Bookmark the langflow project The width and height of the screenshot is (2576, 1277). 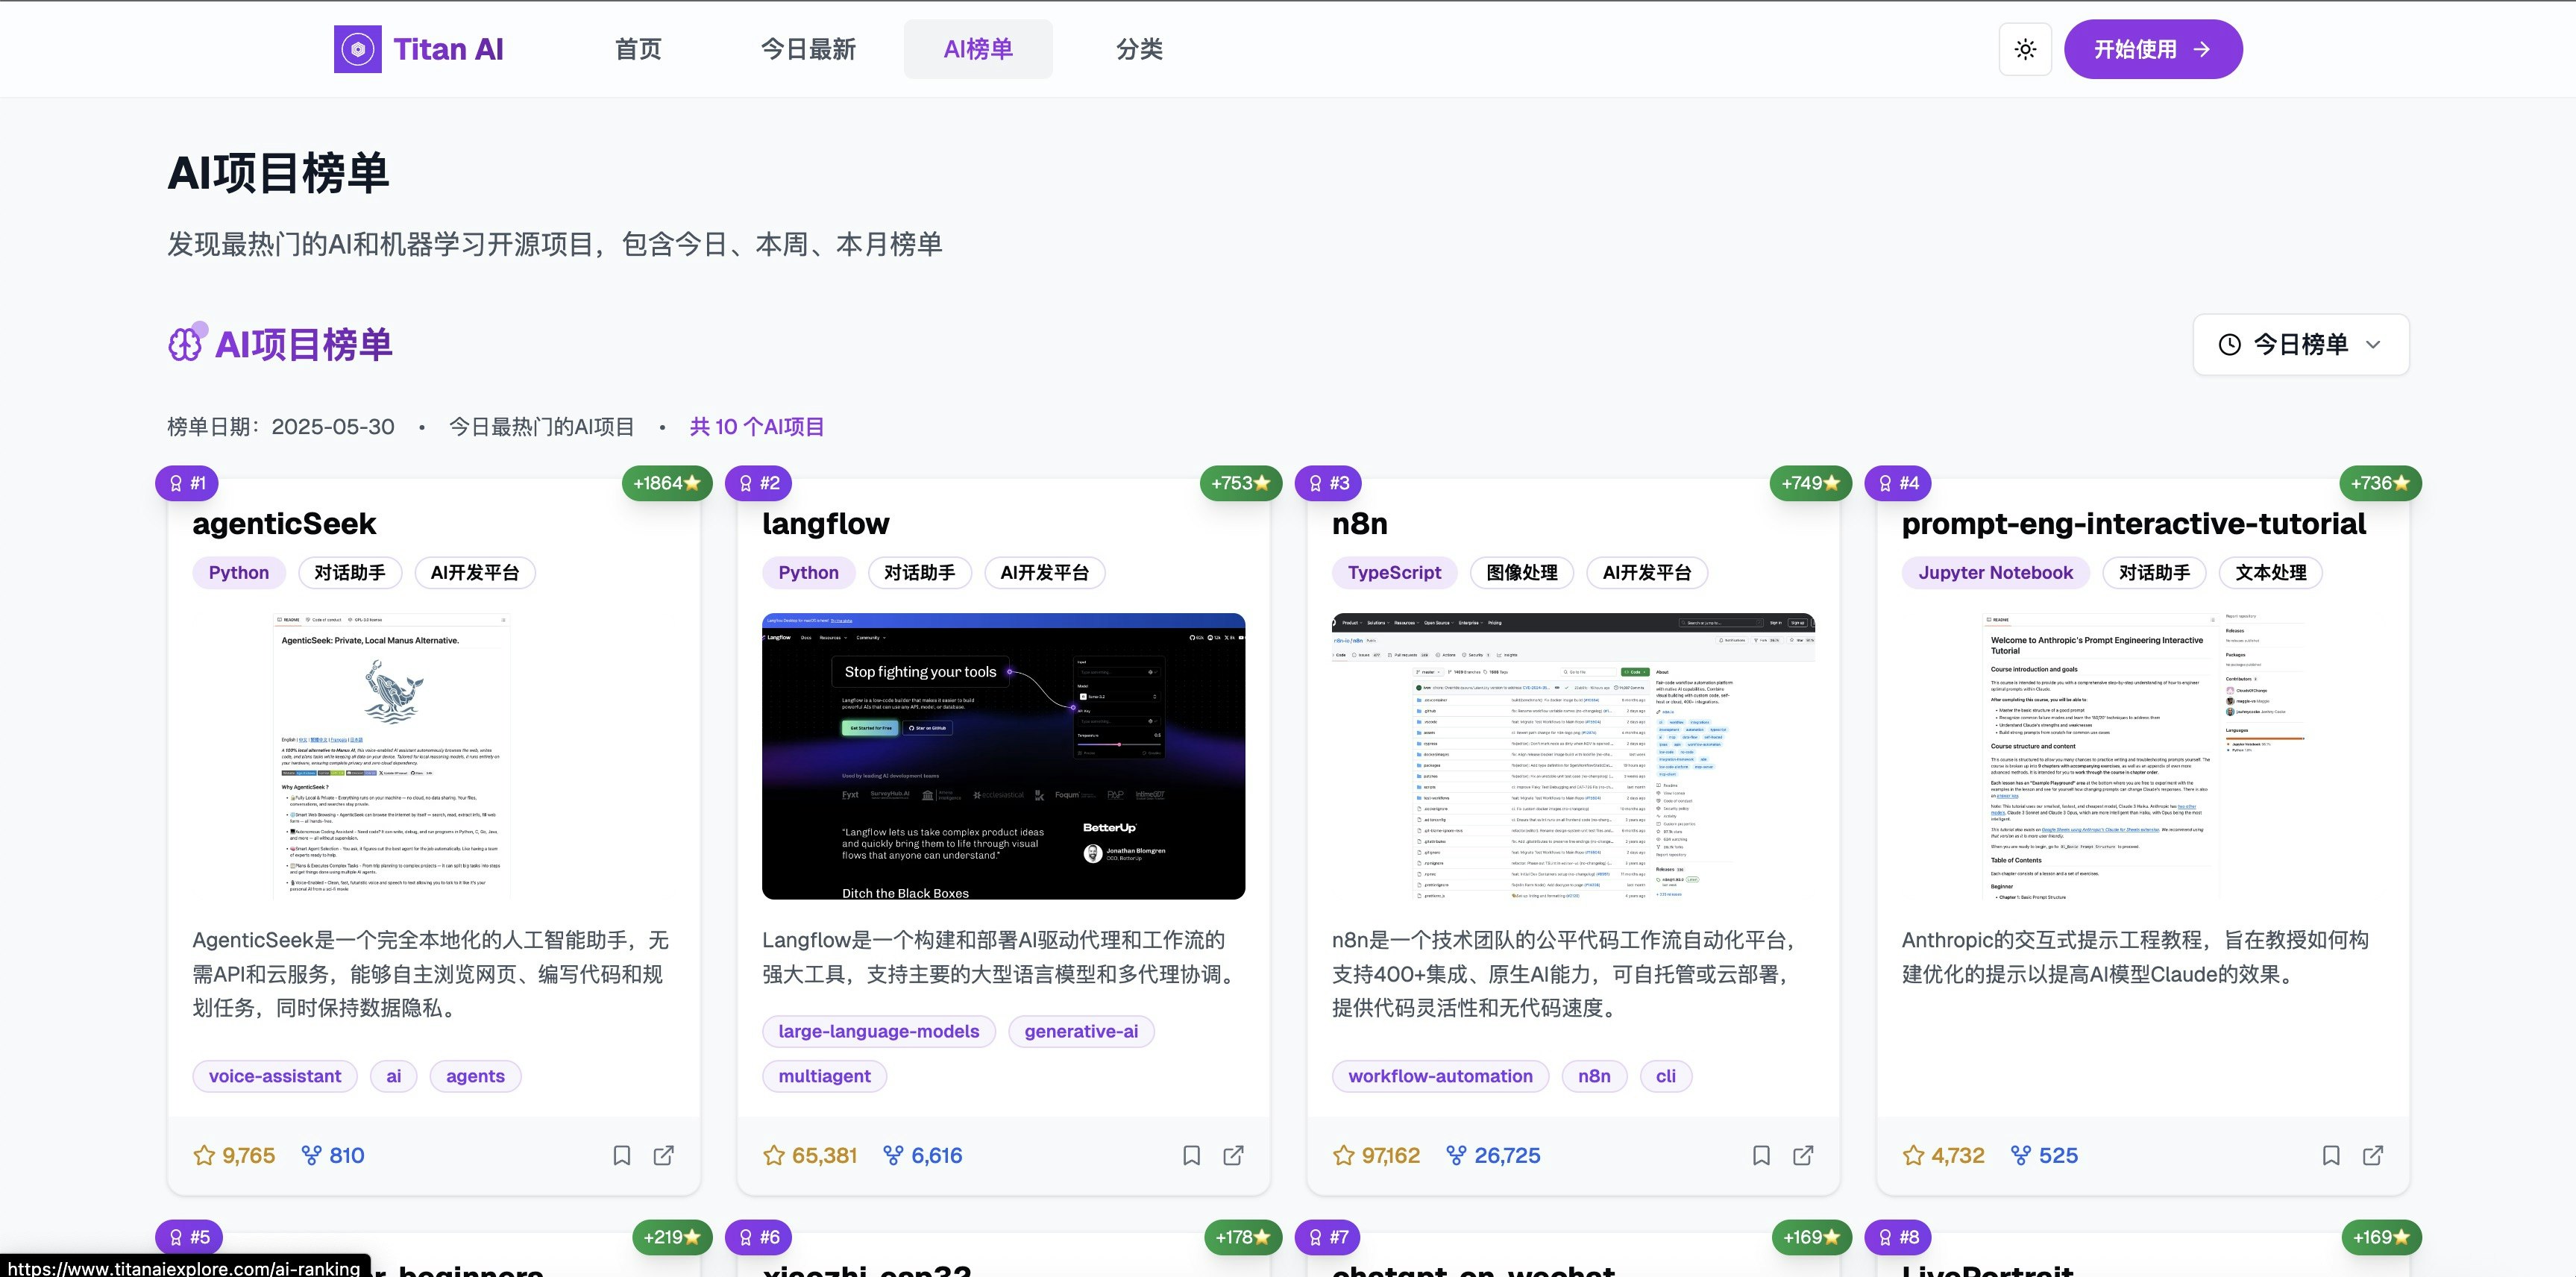tap(1191, 1155)
